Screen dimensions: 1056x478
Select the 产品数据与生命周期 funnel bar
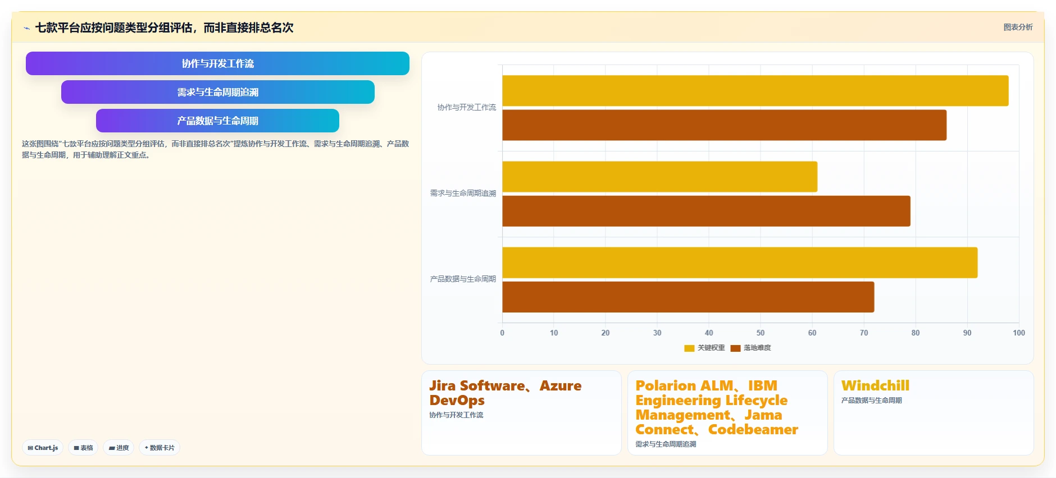(x=217, y=121)
